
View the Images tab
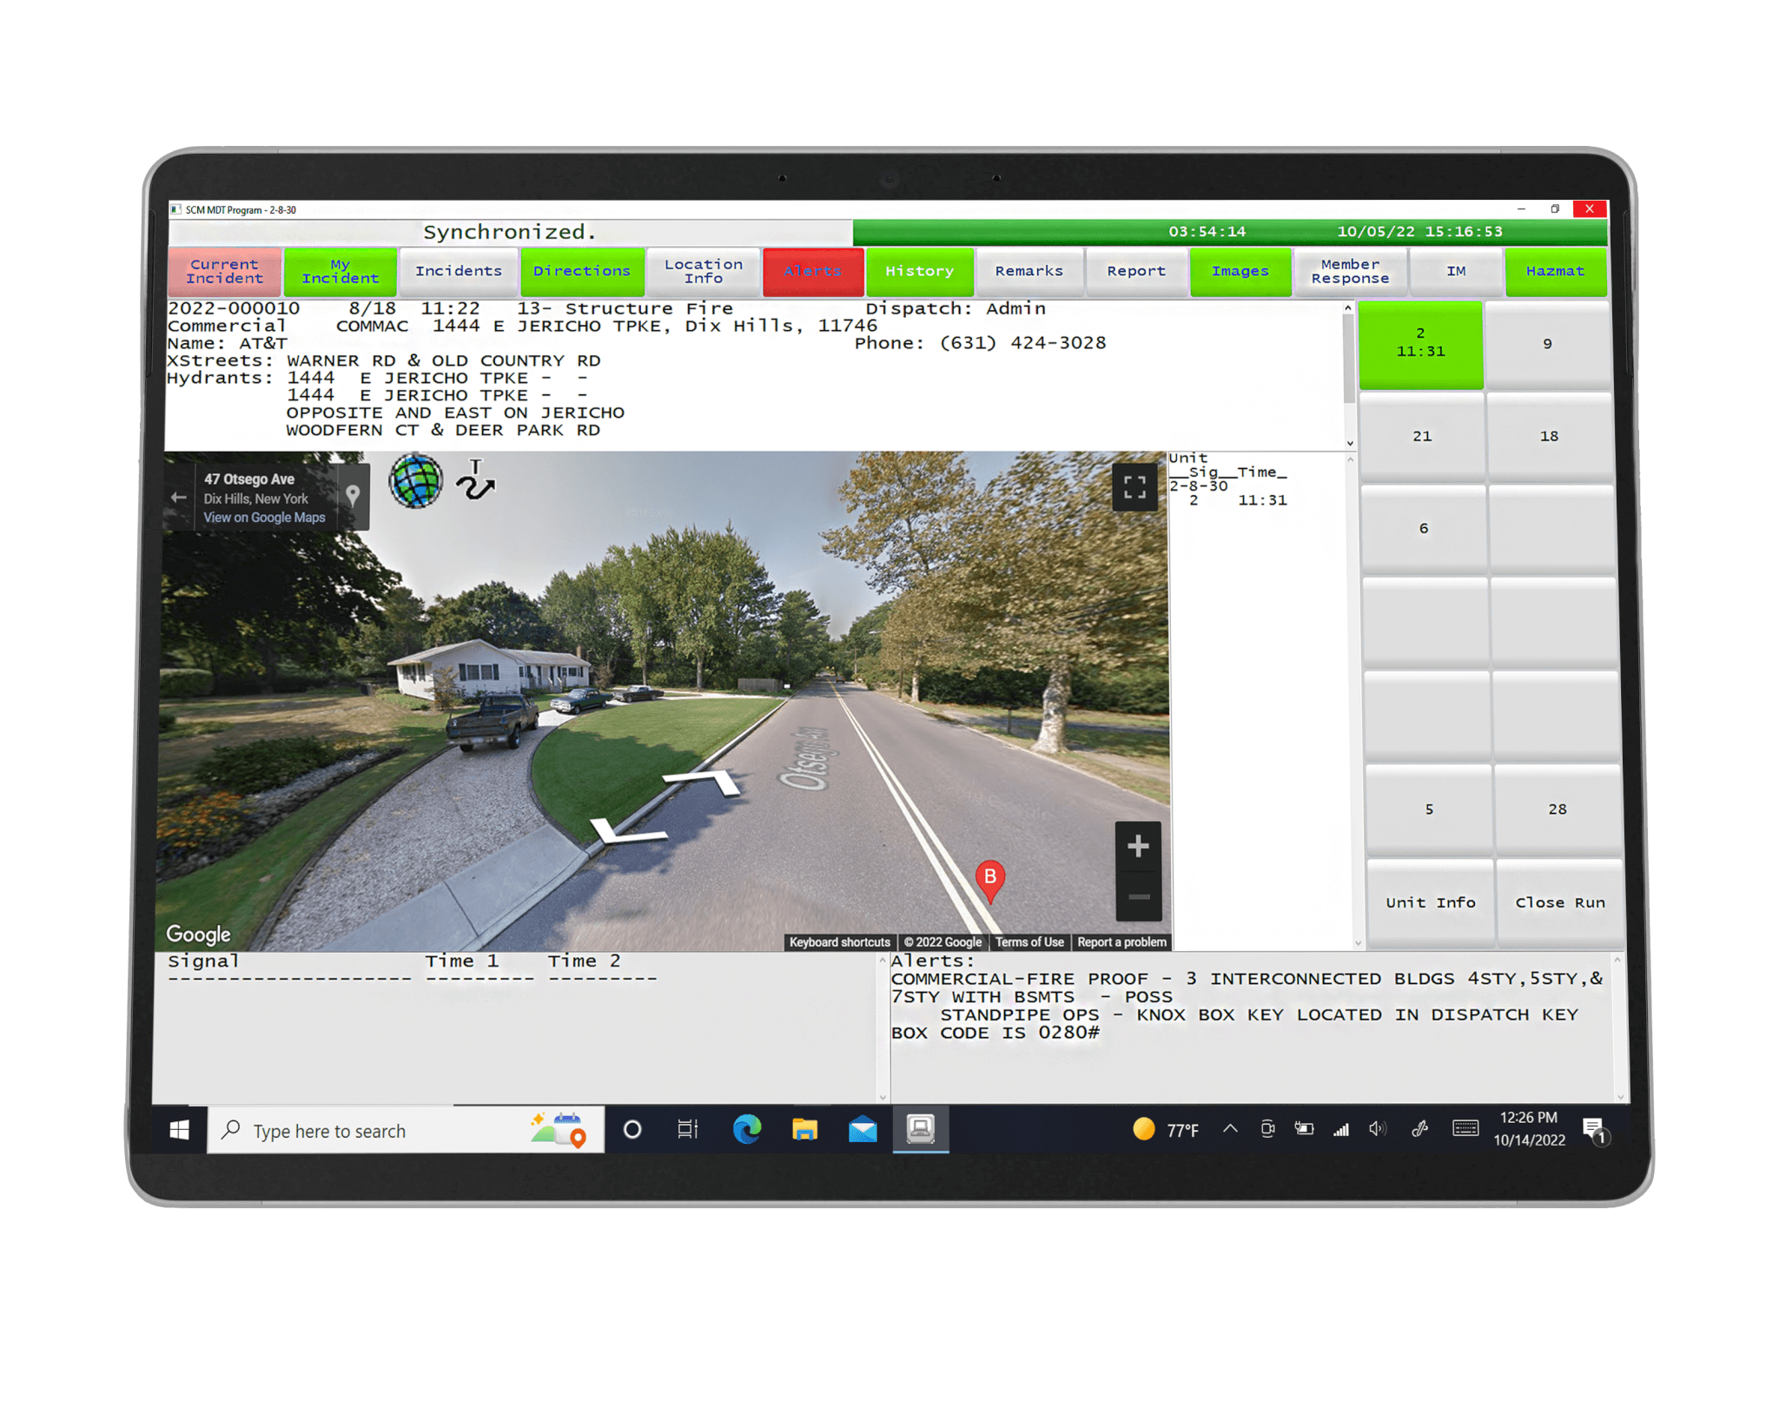1240,271
